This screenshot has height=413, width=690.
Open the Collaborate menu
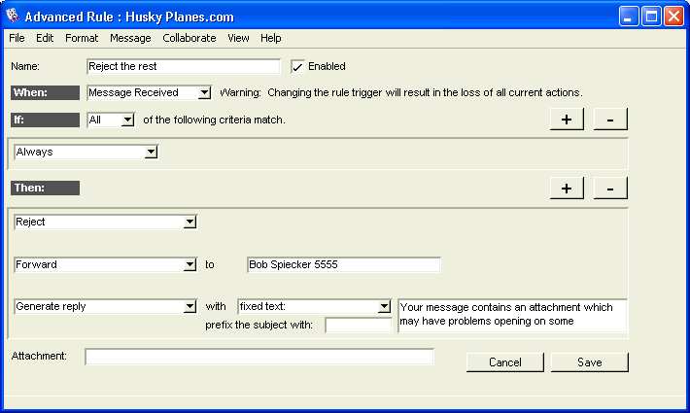pyautogui.click(x=190, y=38)
